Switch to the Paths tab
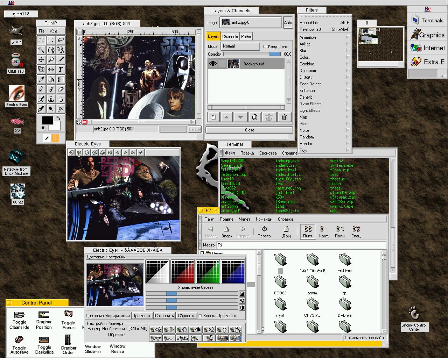 pyautogui.click(x=246, y=36)
